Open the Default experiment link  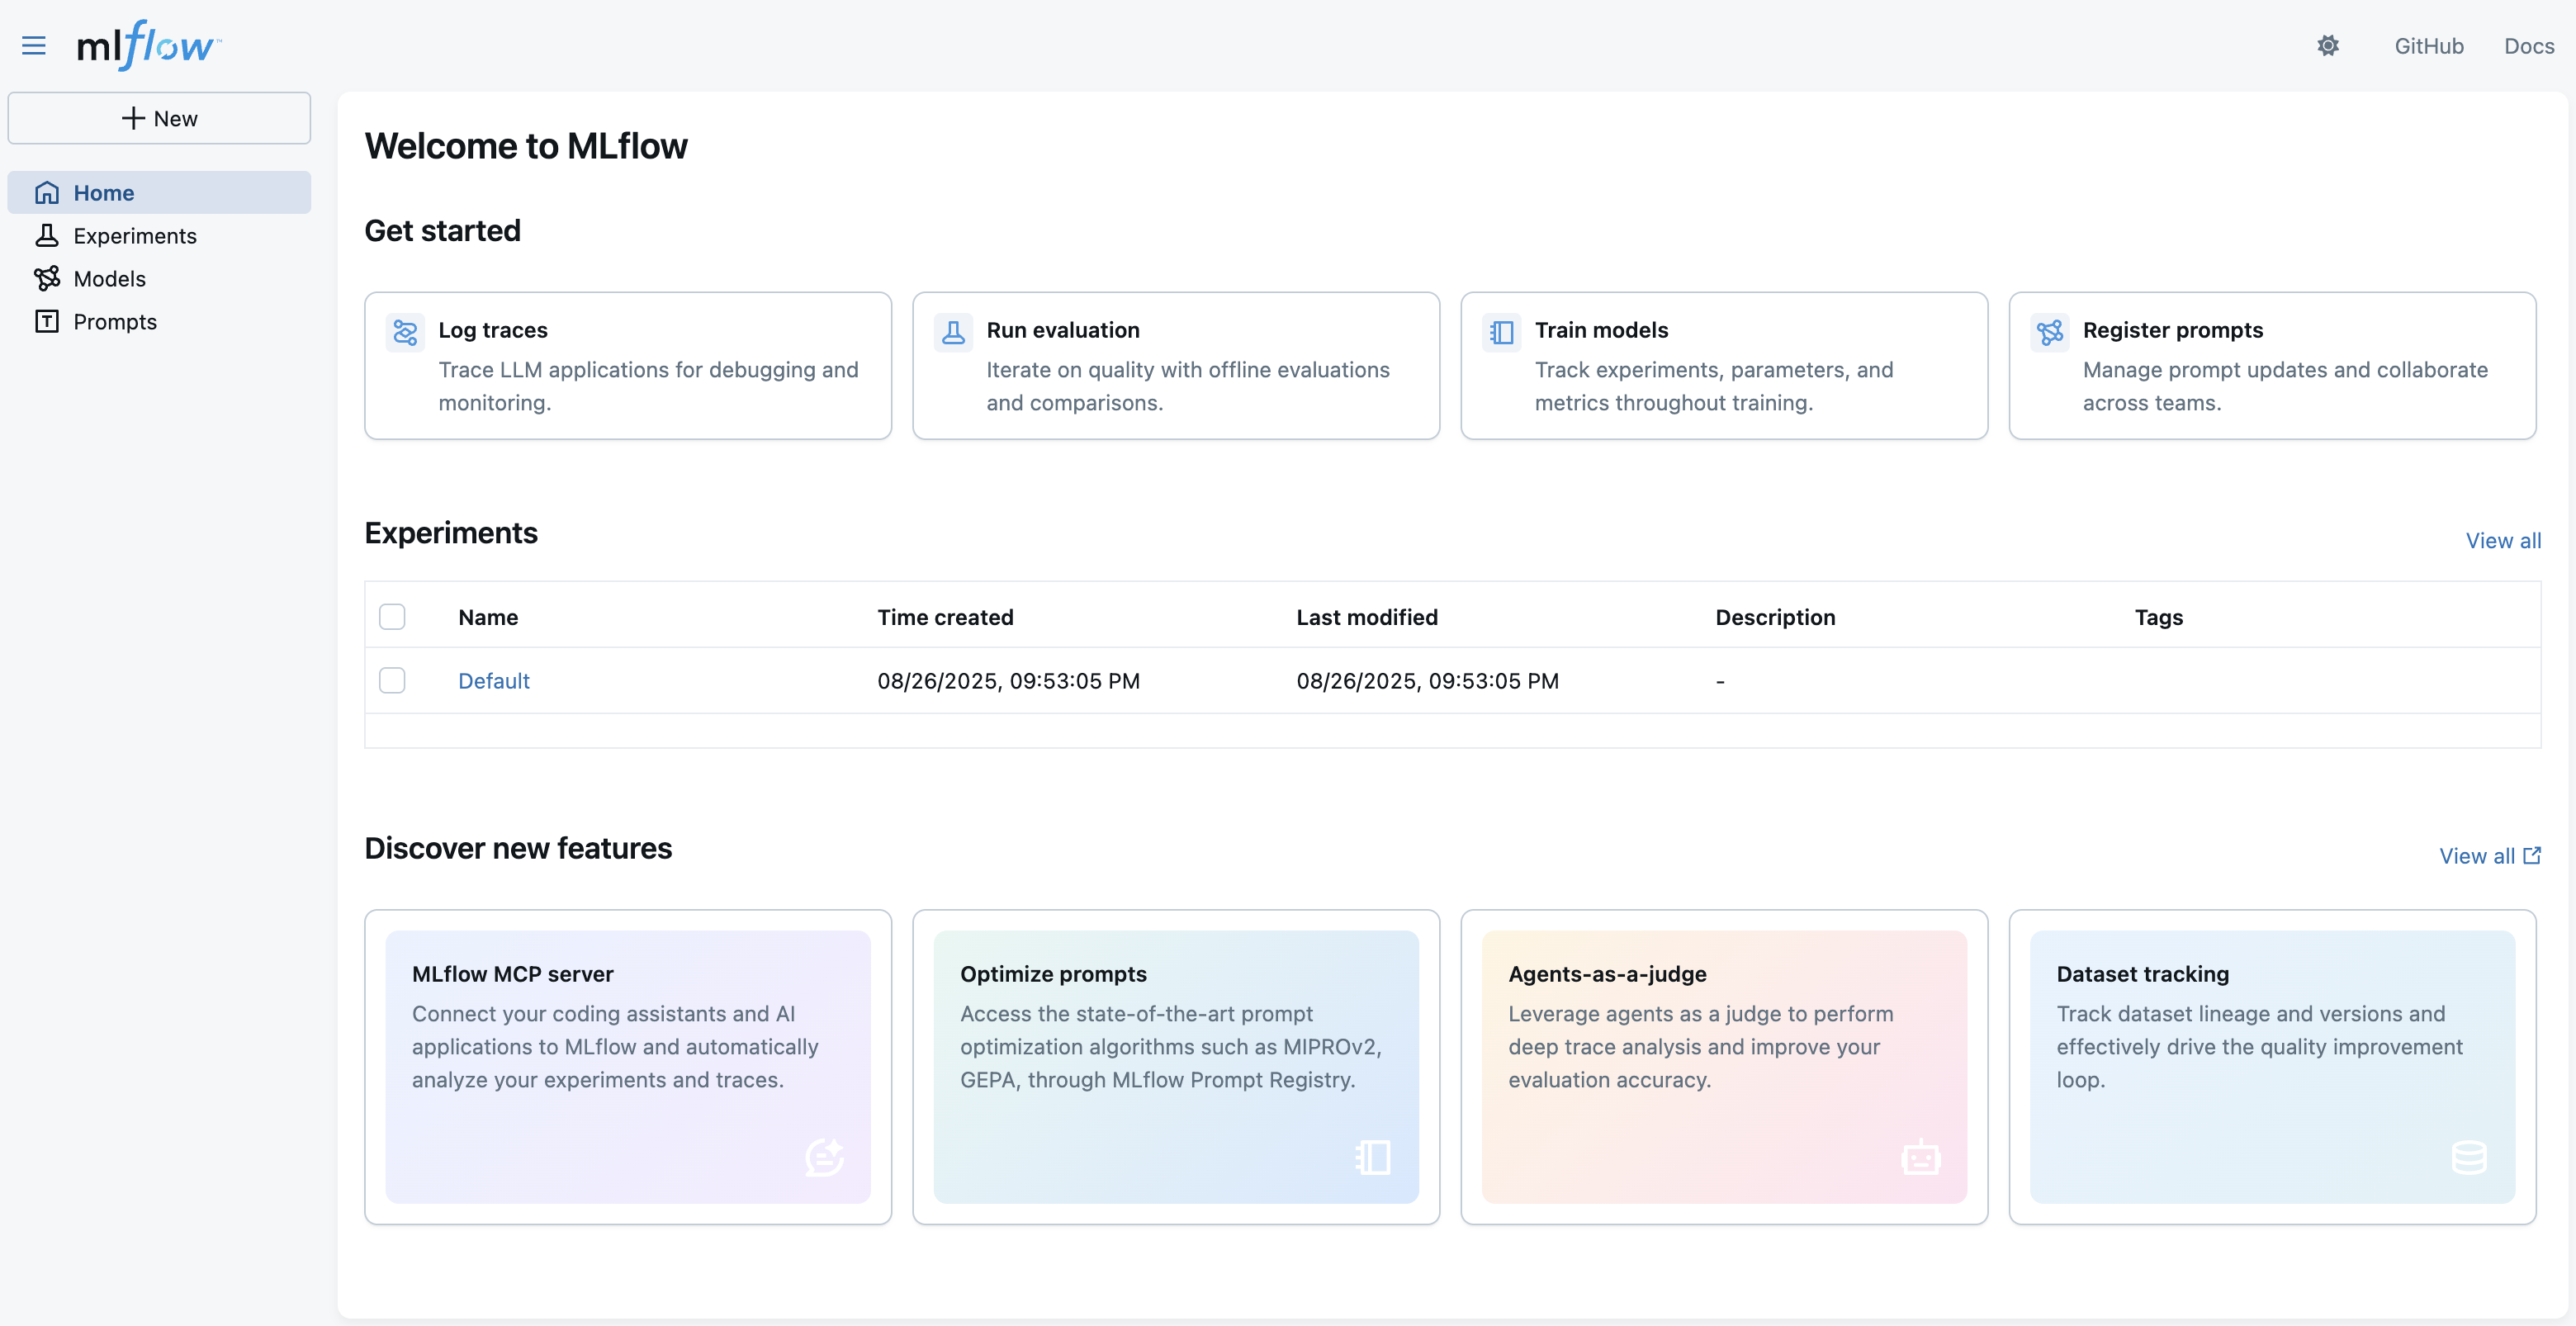[493, 680]
